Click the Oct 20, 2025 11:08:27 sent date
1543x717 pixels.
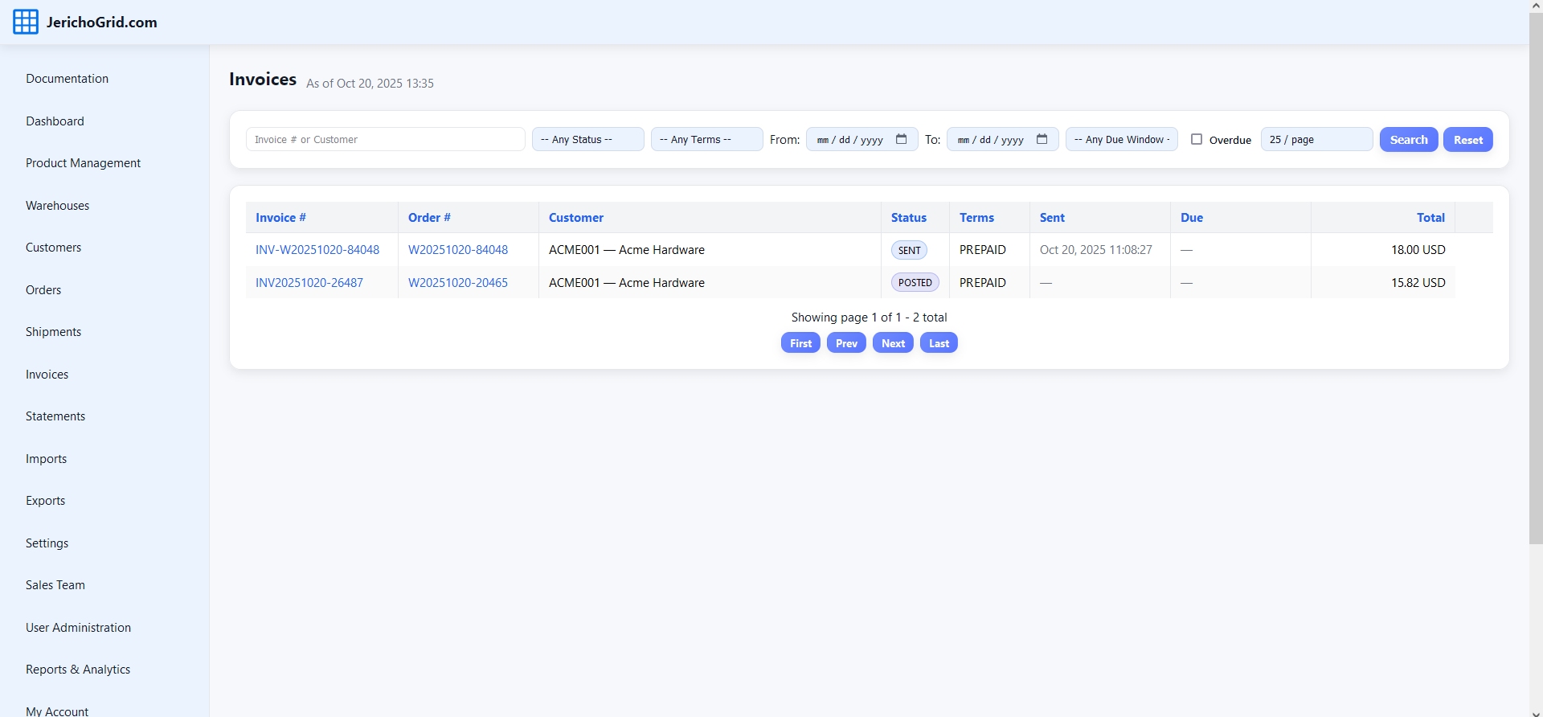[1096, 250]
